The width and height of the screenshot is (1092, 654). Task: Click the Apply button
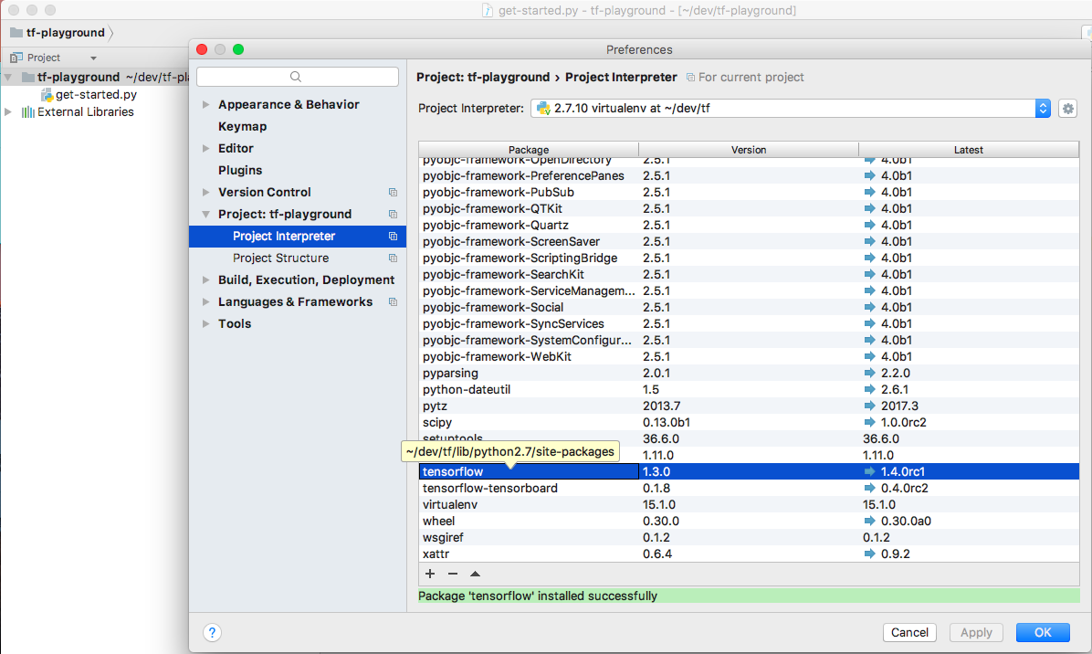coord(976,632)
